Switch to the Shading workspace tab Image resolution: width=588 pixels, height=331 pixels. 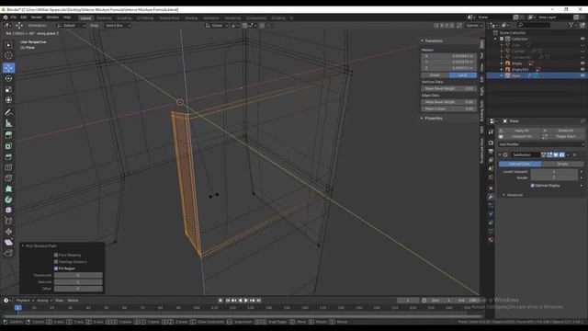[x=191, y=18]
